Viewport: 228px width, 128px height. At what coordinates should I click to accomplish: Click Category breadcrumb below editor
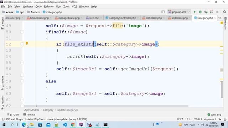click(x=48, y=110)
